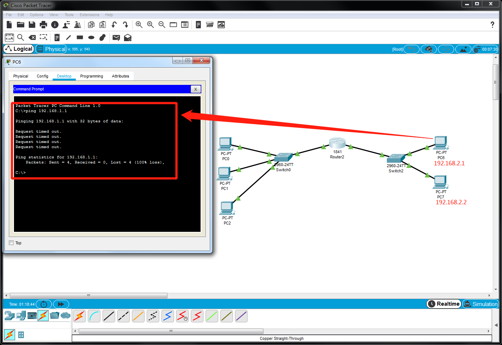Open the Cluster Associations cloud icon
The image size is (502, 345).
click(221, 25)
